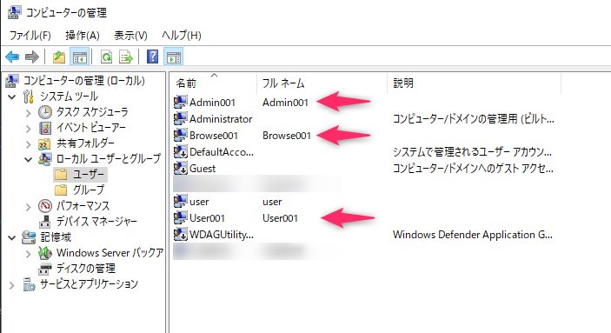Image resolution: width=611 pixels, height=333 pixels.
Task: Export the list using the toolbar icon
Action: 126,57
